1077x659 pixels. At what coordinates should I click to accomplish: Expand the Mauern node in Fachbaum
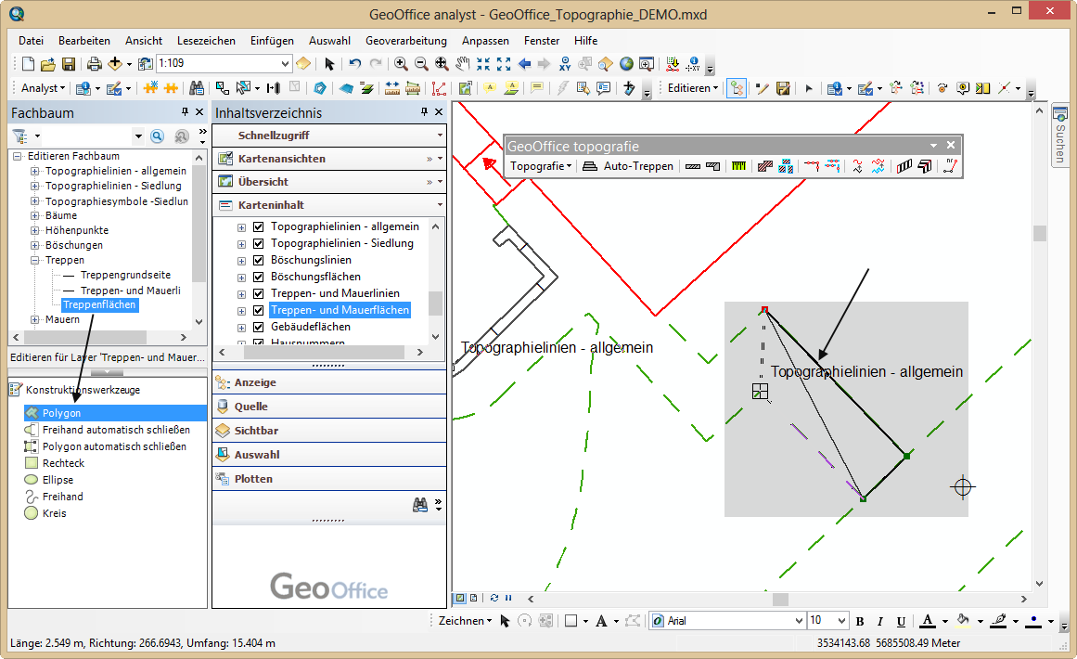(35, 319)
